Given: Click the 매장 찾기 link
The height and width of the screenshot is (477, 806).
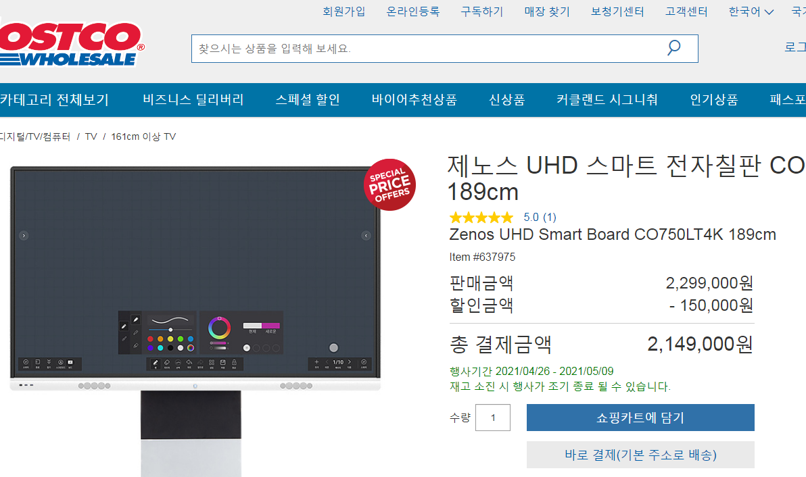Looking at the screenshot, I should [547, 11].
